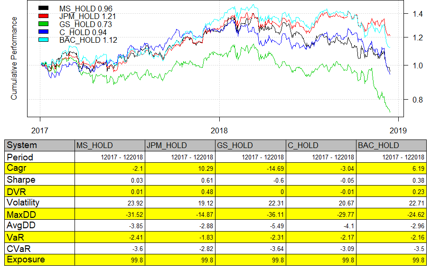Click GS_HOLD CVaR value -3.64
Viewport: 431px width, 270px height.
pyautogui.click(x=277, y=249)
